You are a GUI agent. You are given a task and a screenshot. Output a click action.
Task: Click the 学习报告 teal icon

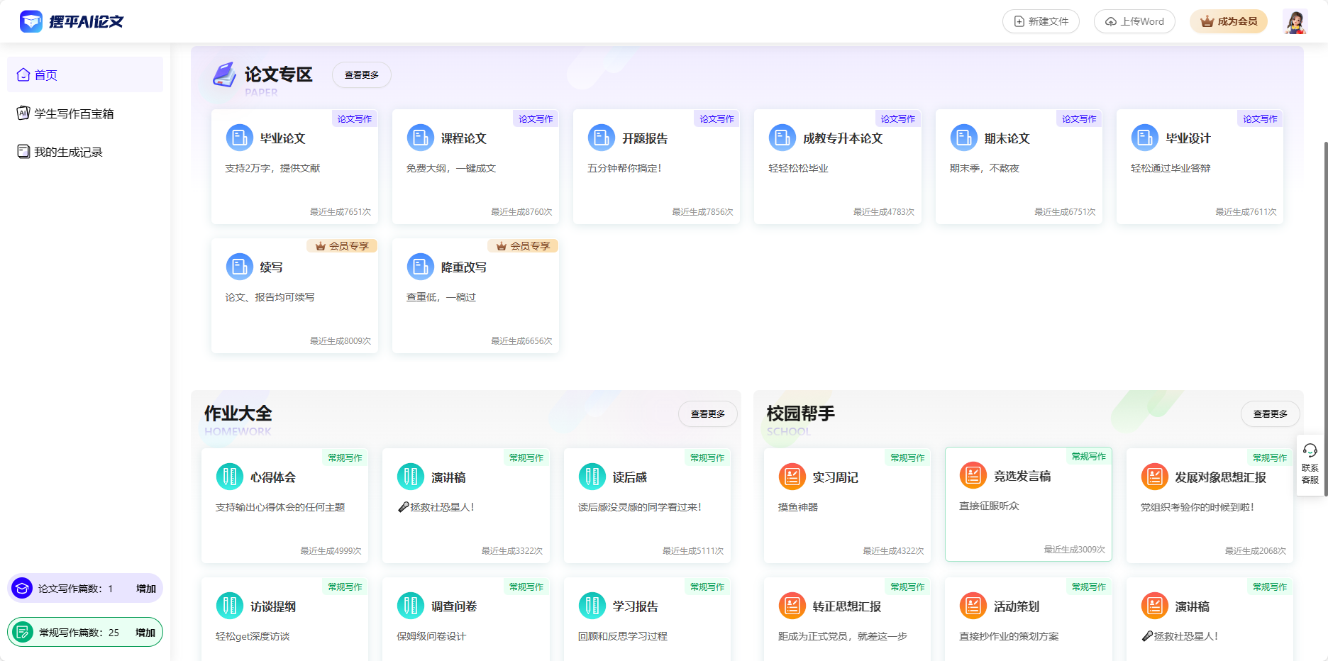pos(592,606)
